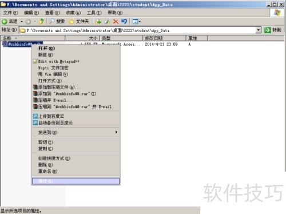This screenshot has height=214, width=286.
Task: Open the 帮助(H) menu
Action: 115,13
